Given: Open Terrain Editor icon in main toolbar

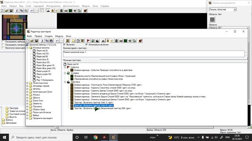Looking at the screenshot, I should click(x=48, y=11).
